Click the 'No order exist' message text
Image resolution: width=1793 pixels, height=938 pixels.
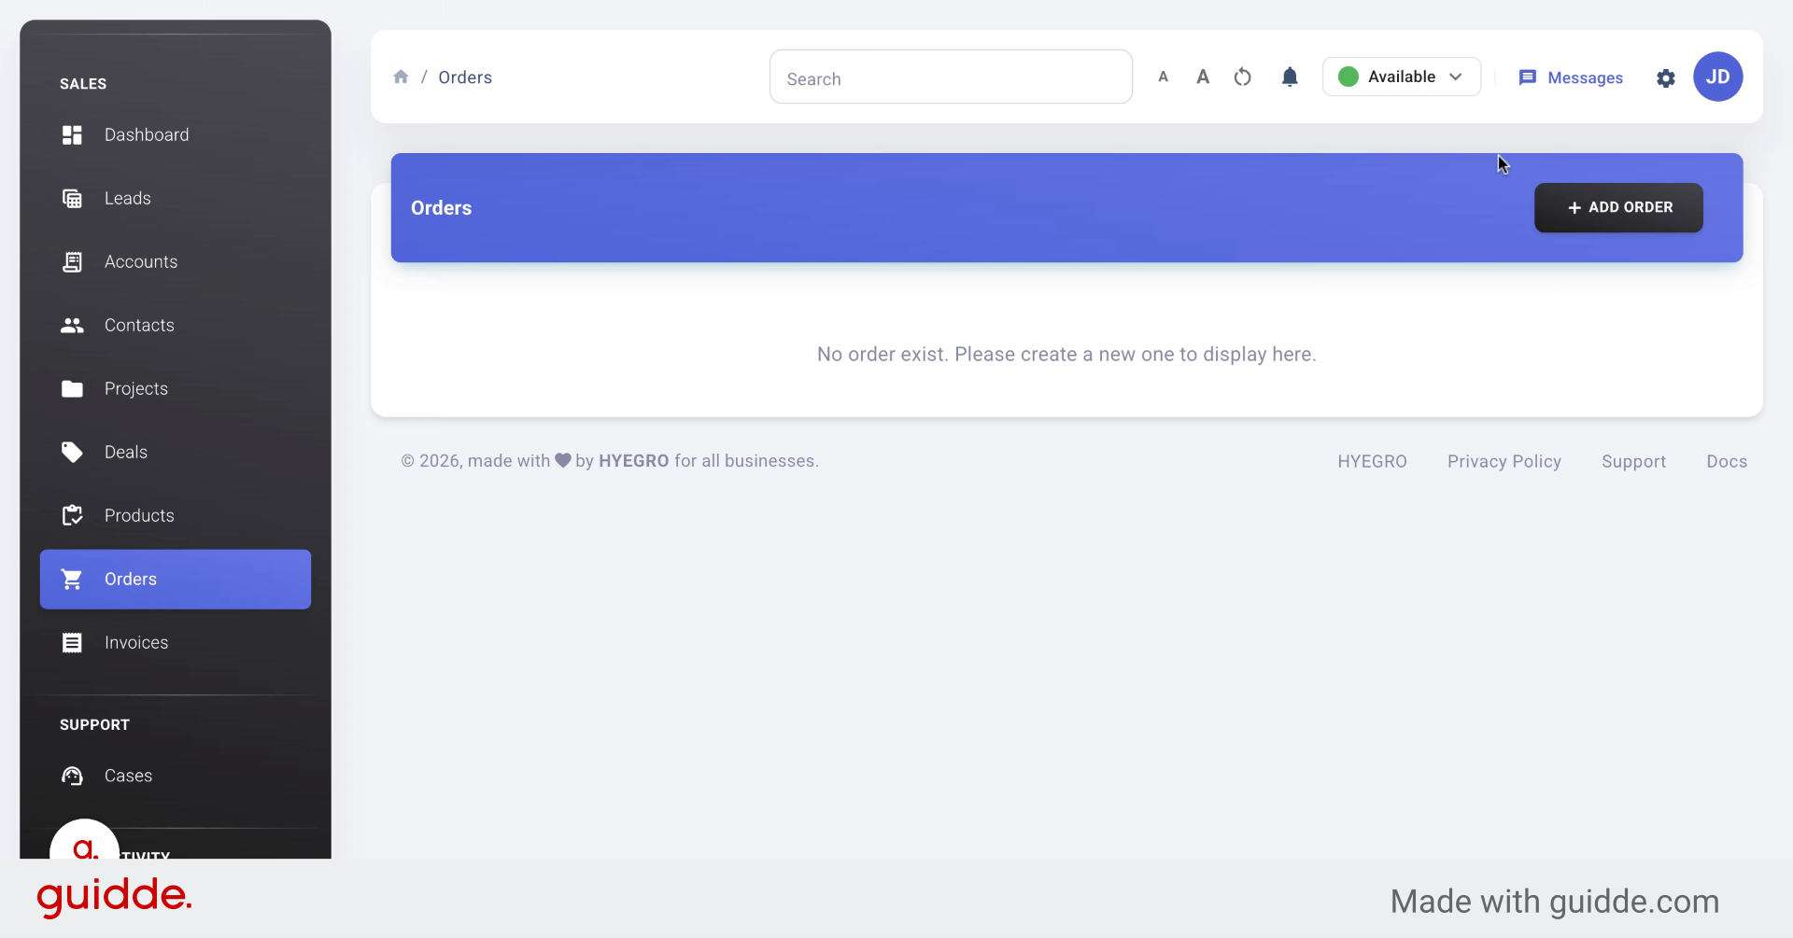(1066, 355)
